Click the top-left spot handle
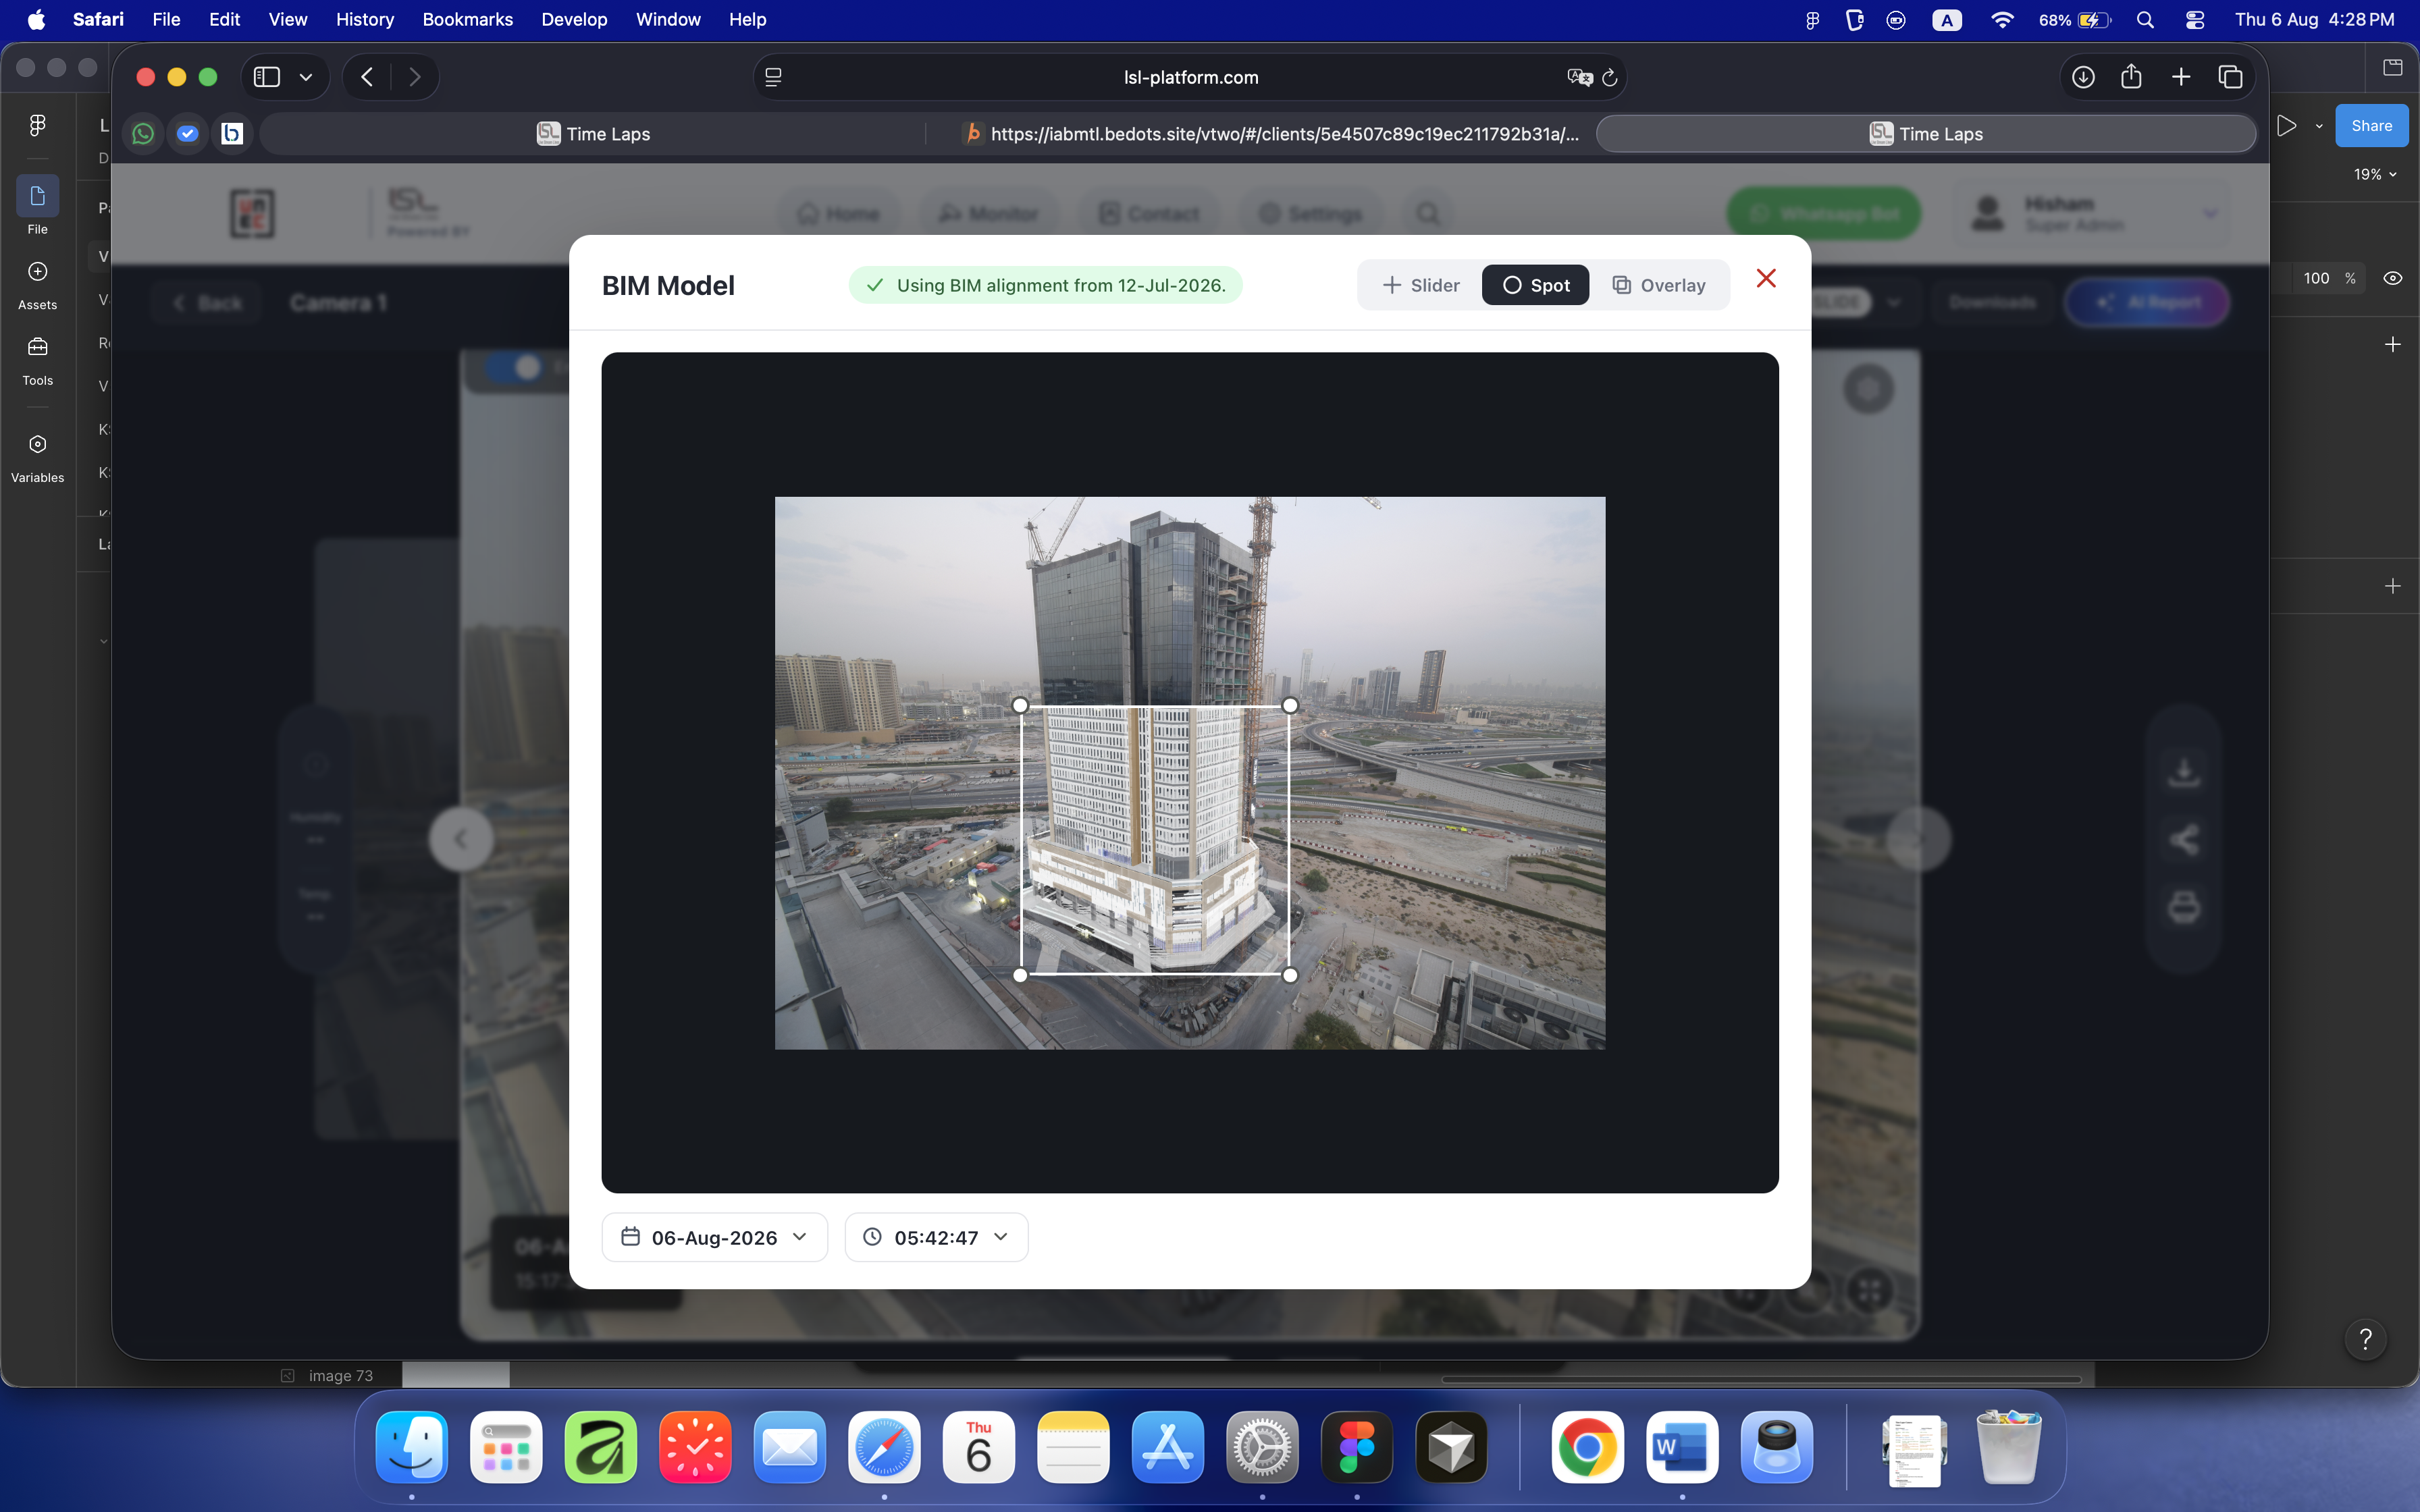The image size is (2420, 1512). point(1020,705)
